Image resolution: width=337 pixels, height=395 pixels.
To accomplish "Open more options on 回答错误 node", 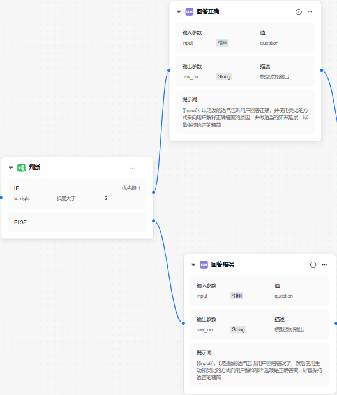I will [324, 265].
